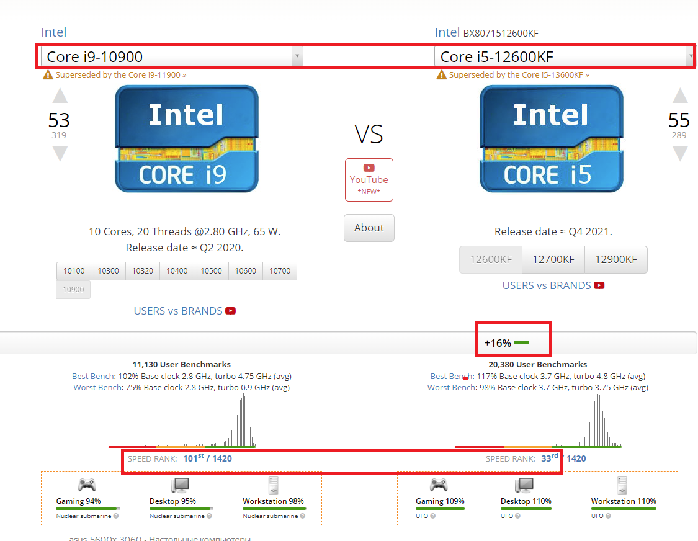Click warning icon beside Core i5-13600KF notice

tap(441, 75)
